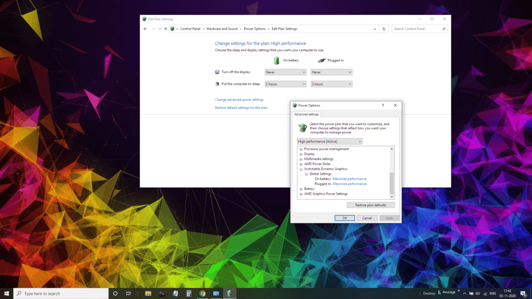532x299 pixels.
Task: Go up one level with the up arrow
Action: [x=166, y=29]
